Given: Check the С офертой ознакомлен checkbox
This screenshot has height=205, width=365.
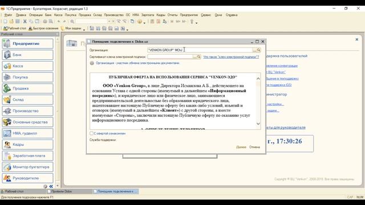Looking at the screenshot, I should click(x=91, y=133).
